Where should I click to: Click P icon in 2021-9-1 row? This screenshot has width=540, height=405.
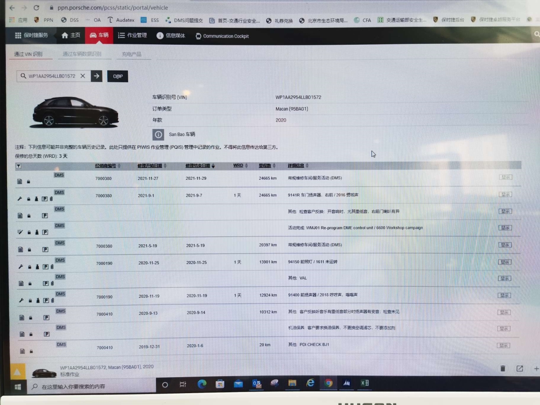45,199
